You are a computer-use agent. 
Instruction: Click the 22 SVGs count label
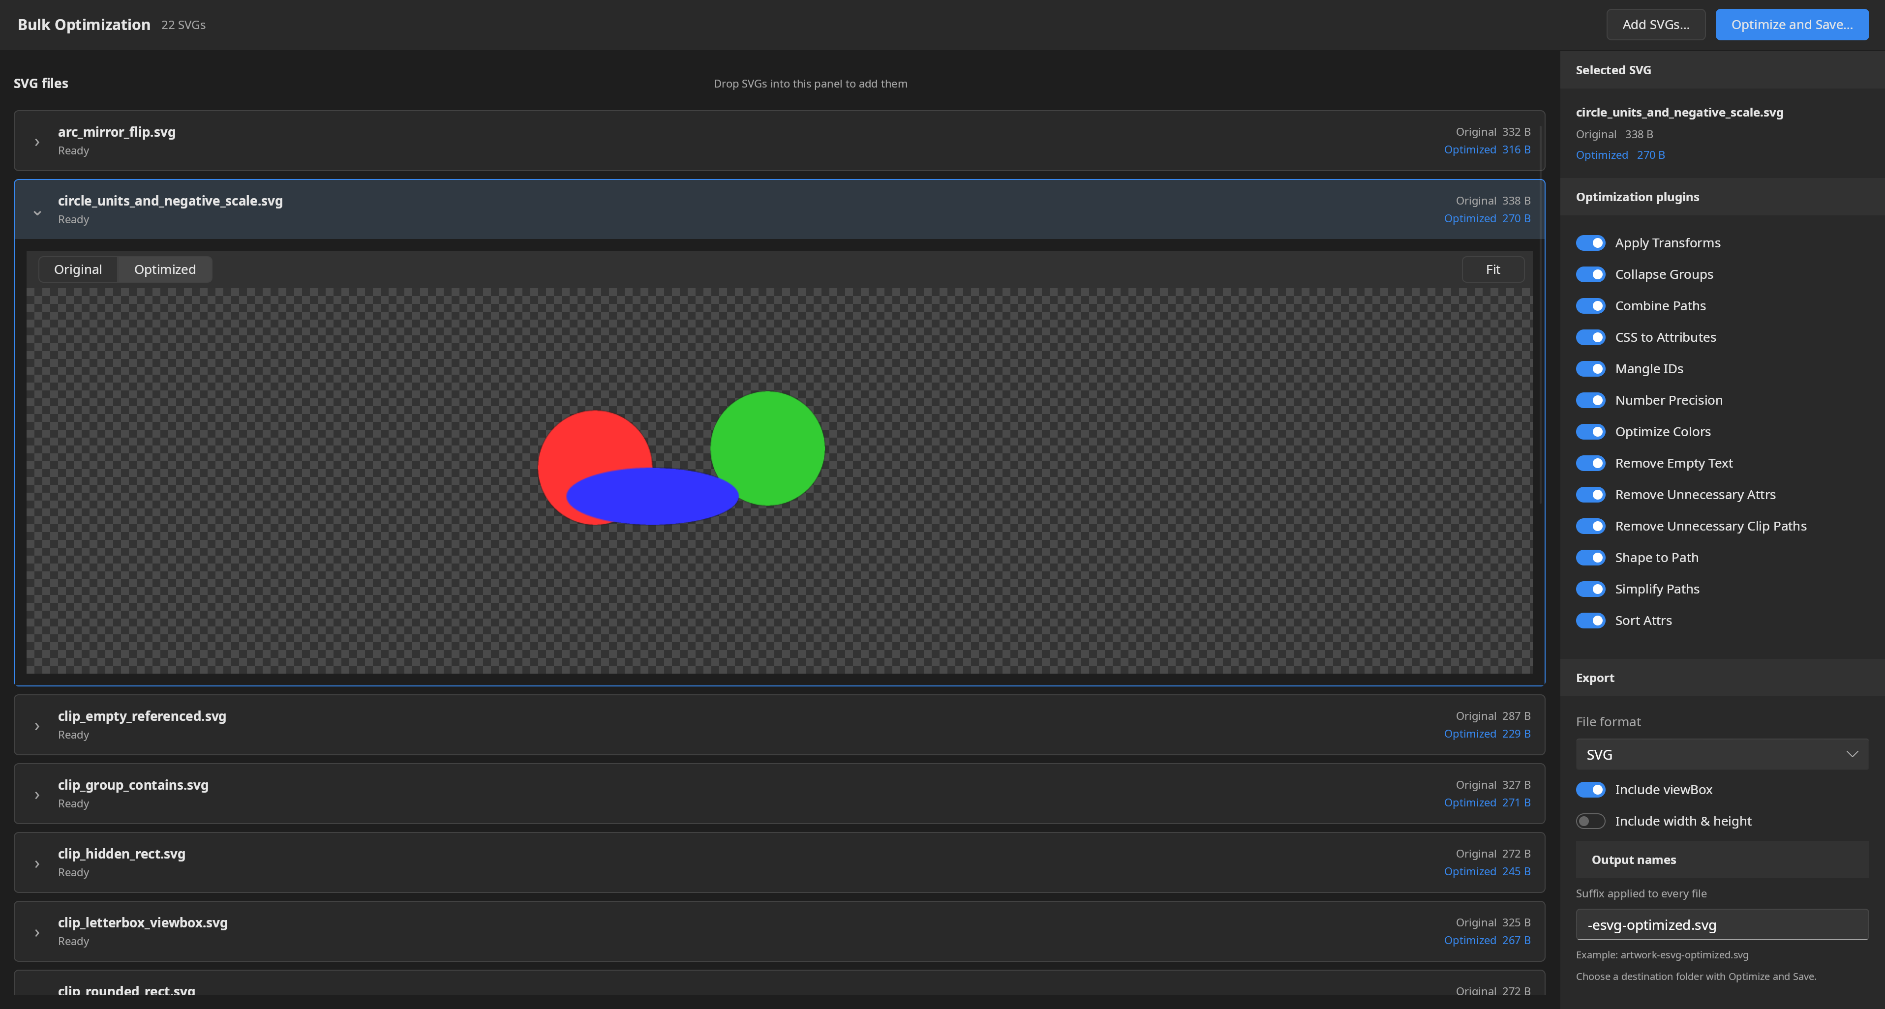[x=183, y=25]
